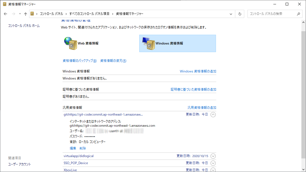
Task: Click 汎用資格情報の追加 link
Action: coord(202,108)
